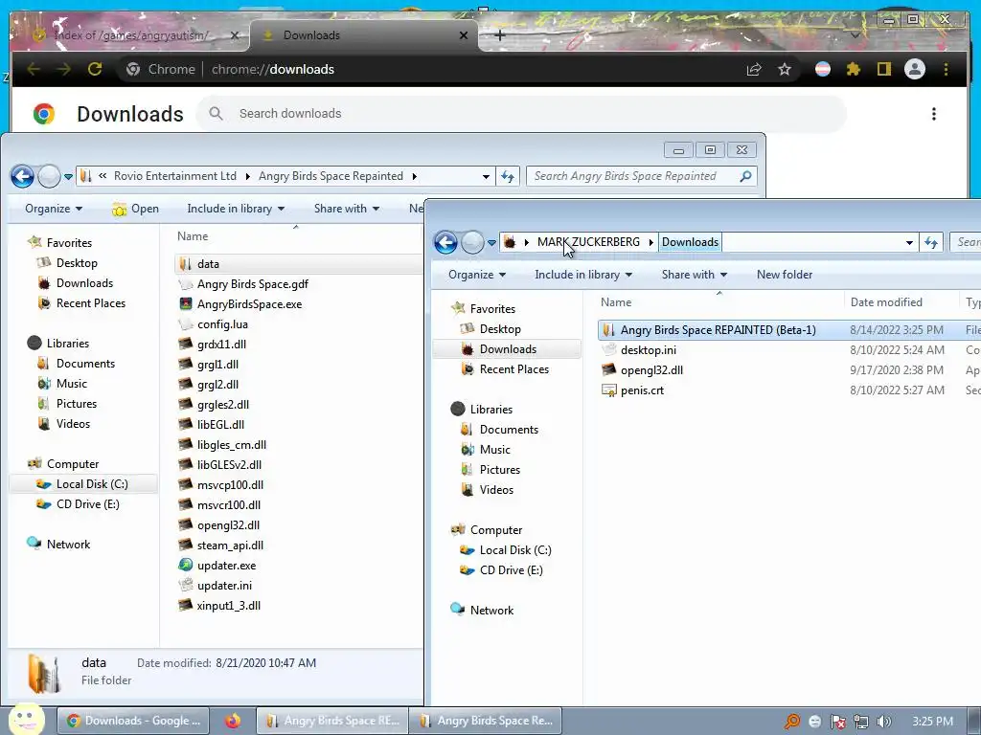Select Rovio Entertainment Ltd breadcrumb

pyautogui.click(x=175, y=176)
